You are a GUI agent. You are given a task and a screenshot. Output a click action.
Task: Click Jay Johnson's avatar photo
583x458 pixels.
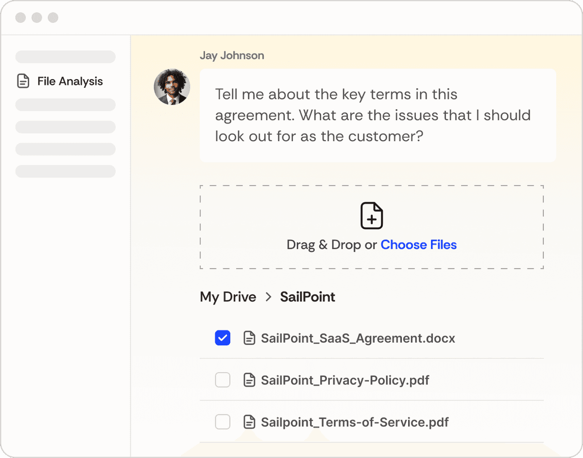pos(172,87)
